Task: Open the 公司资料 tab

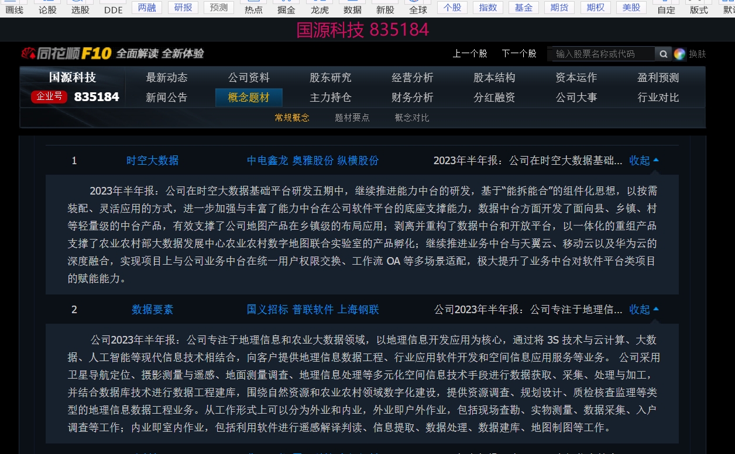Action: 249,78
